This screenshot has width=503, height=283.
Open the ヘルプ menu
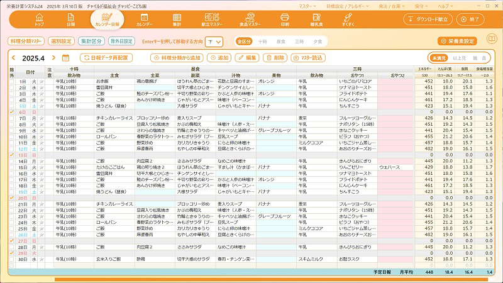pyautogui.click(x=445, y=6)
